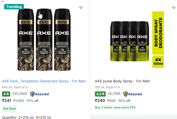Click Assured badge on AXE pulse product
The image size is (177, 119).
click(133, 94)
